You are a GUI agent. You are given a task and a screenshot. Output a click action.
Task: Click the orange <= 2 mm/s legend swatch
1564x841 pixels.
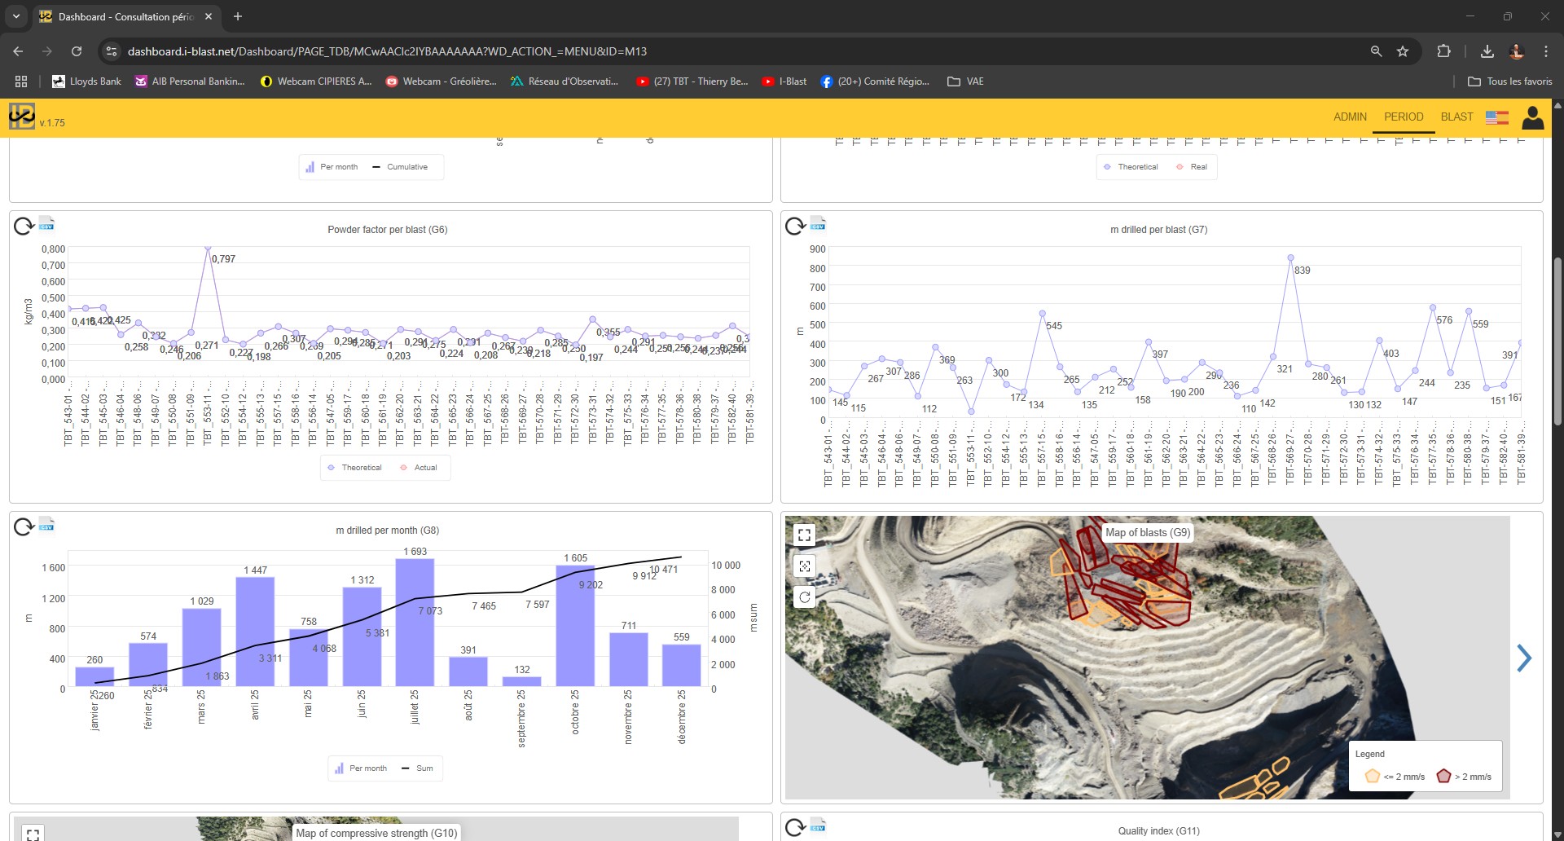[x=1373, y=777]
